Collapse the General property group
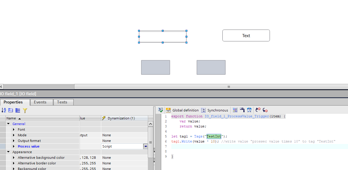Image resolution: width=348 pixels, height=170 pixels. pyautogui.click(x=8, y=124)
